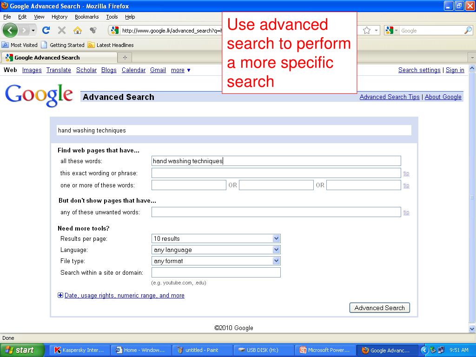The image size is (476, 357).
Task: Reload the page with the refresh icon
Action: [x=46, y=30]
